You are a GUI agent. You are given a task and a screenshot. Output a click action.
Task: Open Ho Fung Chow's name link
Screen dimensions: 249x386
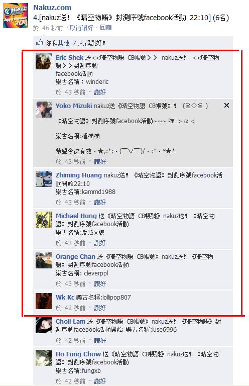pos(78,354)
